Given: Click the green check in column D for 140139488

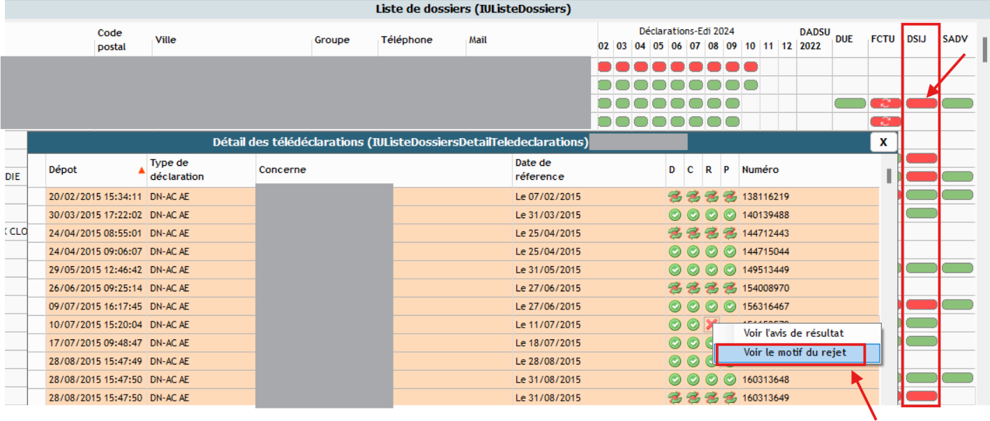Looking at the screenshot, I should pos(675,215).
